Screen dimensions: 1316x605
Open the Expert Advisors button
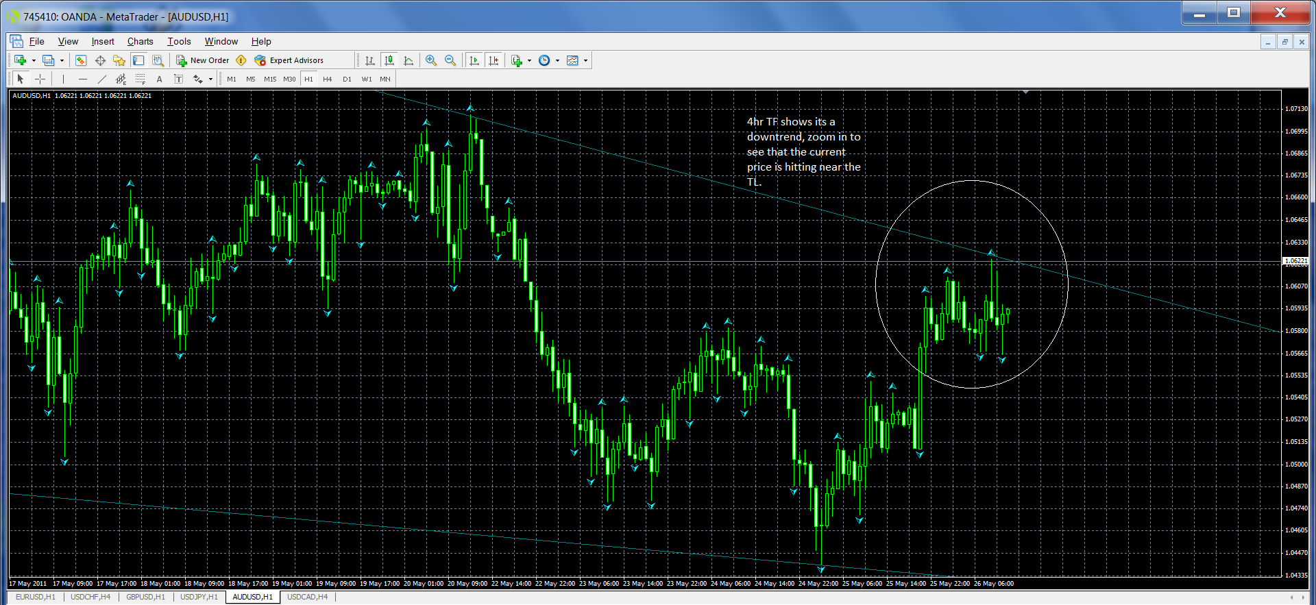[289, 60]
